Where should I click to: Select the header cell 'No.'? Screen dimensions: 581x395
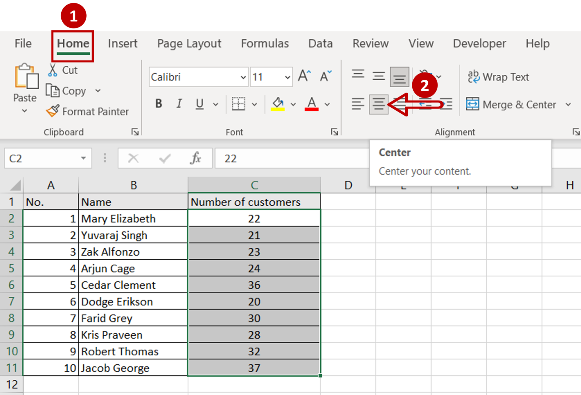click(51, 202)
